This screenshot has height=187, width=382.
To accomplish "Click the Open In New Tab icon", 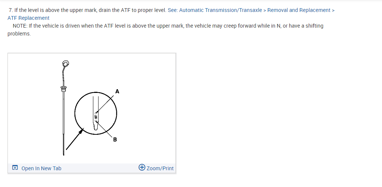I will [15, 168].
